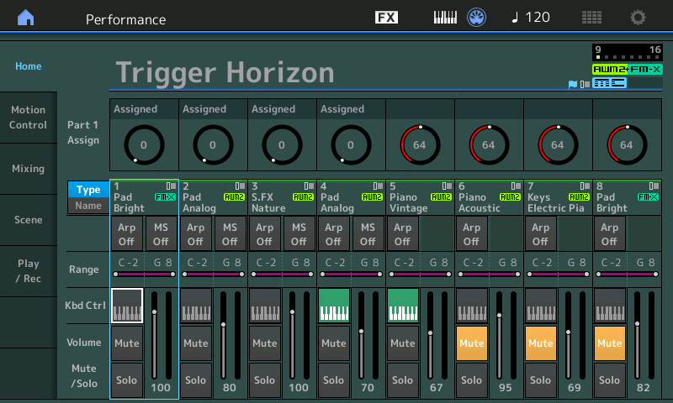
Task: Tap the Home house icon
Action: tap(27, 18)
